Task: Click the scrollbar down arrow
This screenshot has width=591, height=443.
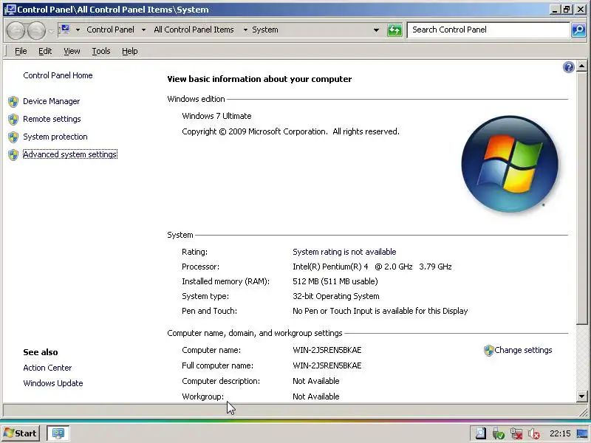Action: 581,396
